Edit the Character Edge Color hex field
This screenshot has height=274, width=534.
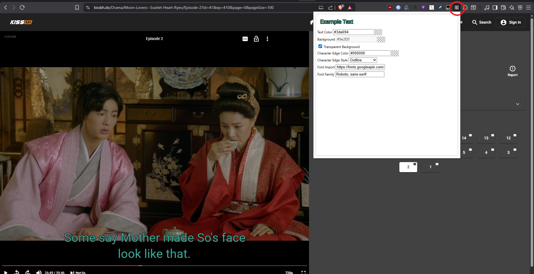pos(370,53)
